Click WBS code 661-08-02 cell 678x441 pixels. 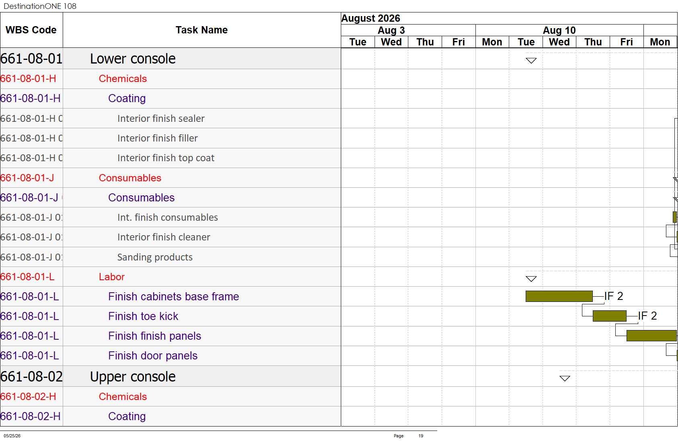[31, 377]
